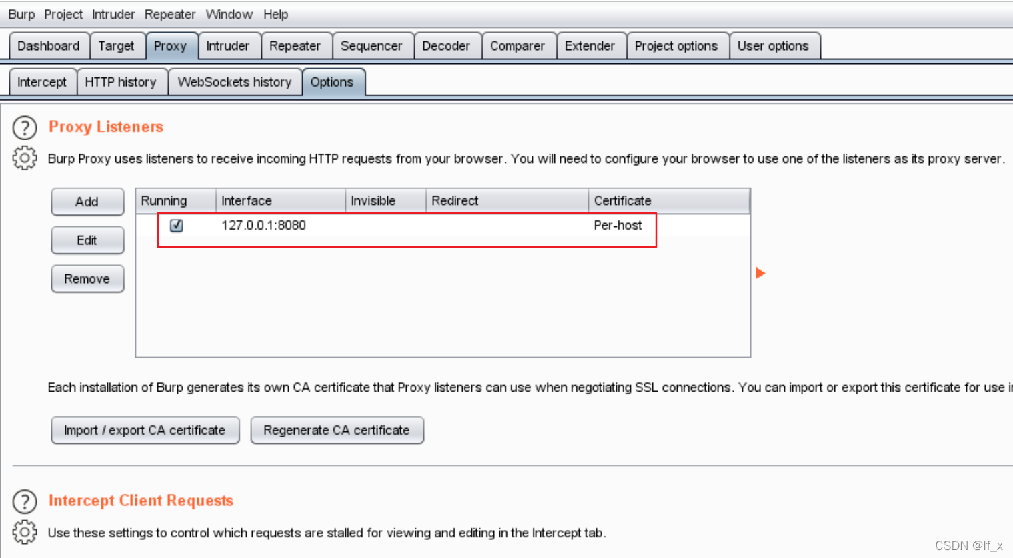Open Intercept Client Requests help icon
Screen dimensions: 1013x558
coord(25,501)
